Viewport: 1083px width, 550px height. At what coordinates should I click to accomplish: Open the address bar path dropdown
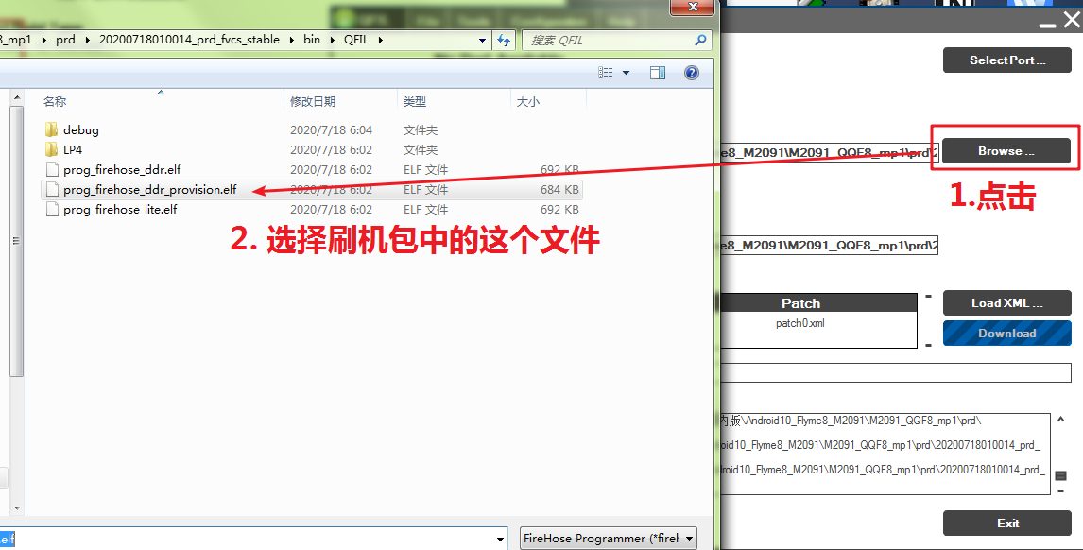482,40
